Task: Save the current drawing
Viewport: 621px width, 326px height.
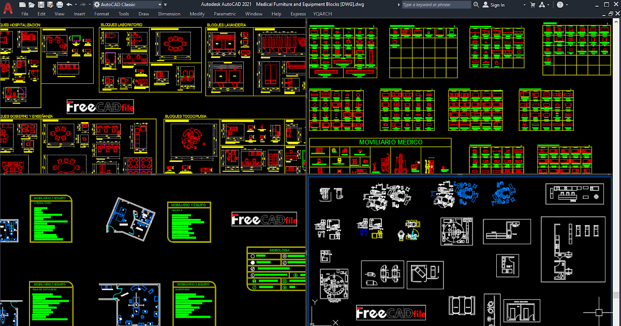Action: [40, 5]
